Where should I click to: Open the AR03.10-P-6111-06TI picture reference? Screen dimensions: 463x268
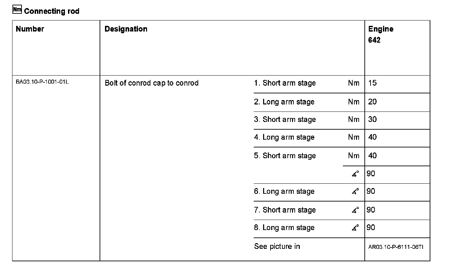click(x=396, y=247)
